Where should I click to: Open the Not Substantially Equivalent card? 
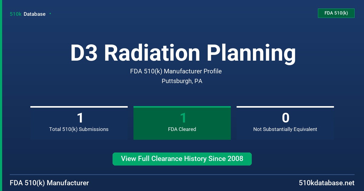click(x=285, y=123)
